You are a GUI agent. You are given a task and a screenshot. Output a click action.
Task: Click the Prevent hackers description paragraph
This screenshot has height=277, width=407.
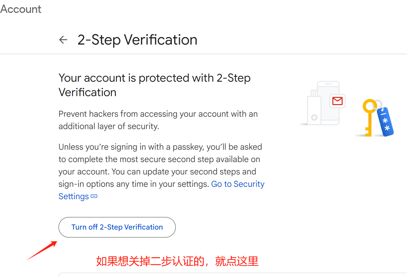click(158, 120)
